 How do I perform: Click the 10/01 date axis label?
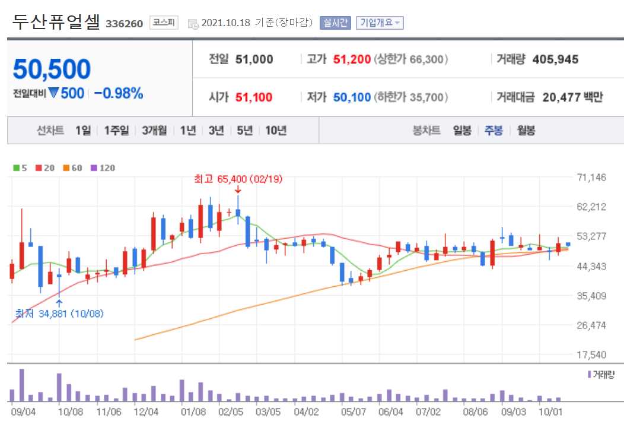coord(550,411)
